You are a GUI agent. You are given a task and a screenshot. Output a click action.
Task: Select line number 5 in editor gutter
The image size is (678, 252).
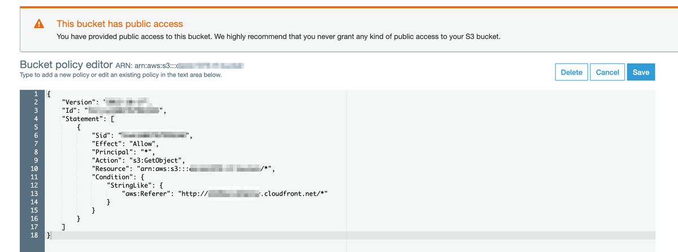click(x=35, y=127)
